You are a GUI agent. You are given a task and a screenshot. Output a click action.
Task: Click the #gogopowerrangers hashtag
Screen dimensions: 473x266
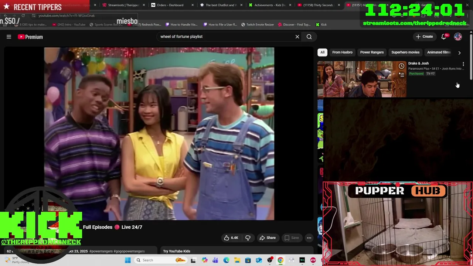tap(129, 251)
